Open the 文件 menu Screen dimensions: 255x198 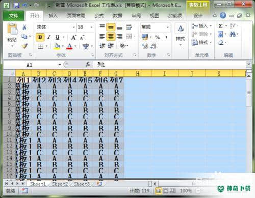[x=14, y=16]
